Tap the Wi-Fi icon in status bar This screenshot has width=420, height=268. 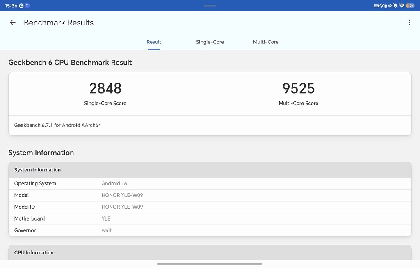tap(402, 6)
